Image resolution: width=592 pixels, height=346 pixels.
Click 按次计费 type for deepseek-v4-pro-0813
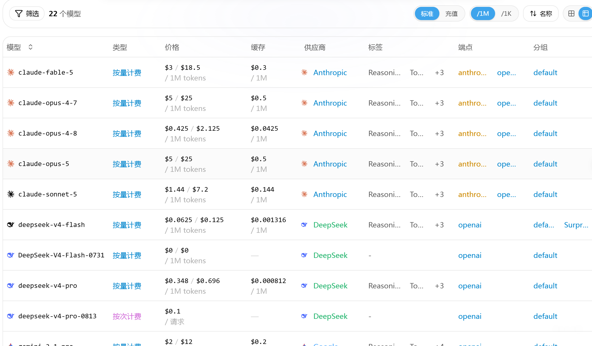(127, 316)
